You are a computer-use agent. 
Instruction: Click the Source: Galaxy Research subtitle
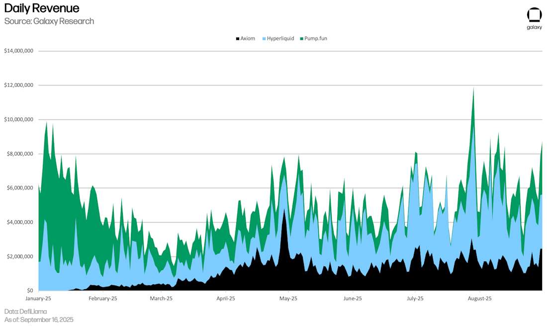[x=49, y=21]
